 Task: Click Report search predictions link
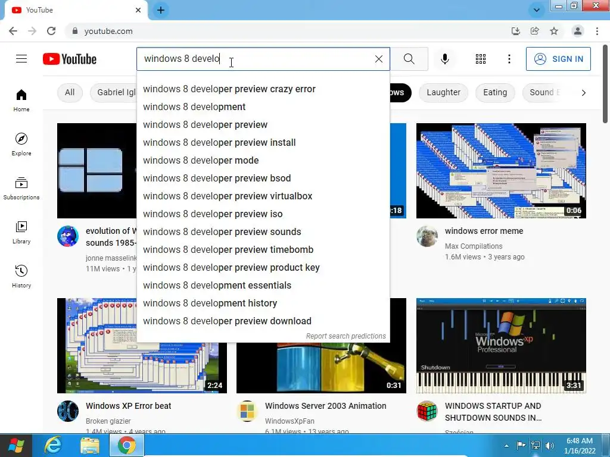[x=346, y=336]
